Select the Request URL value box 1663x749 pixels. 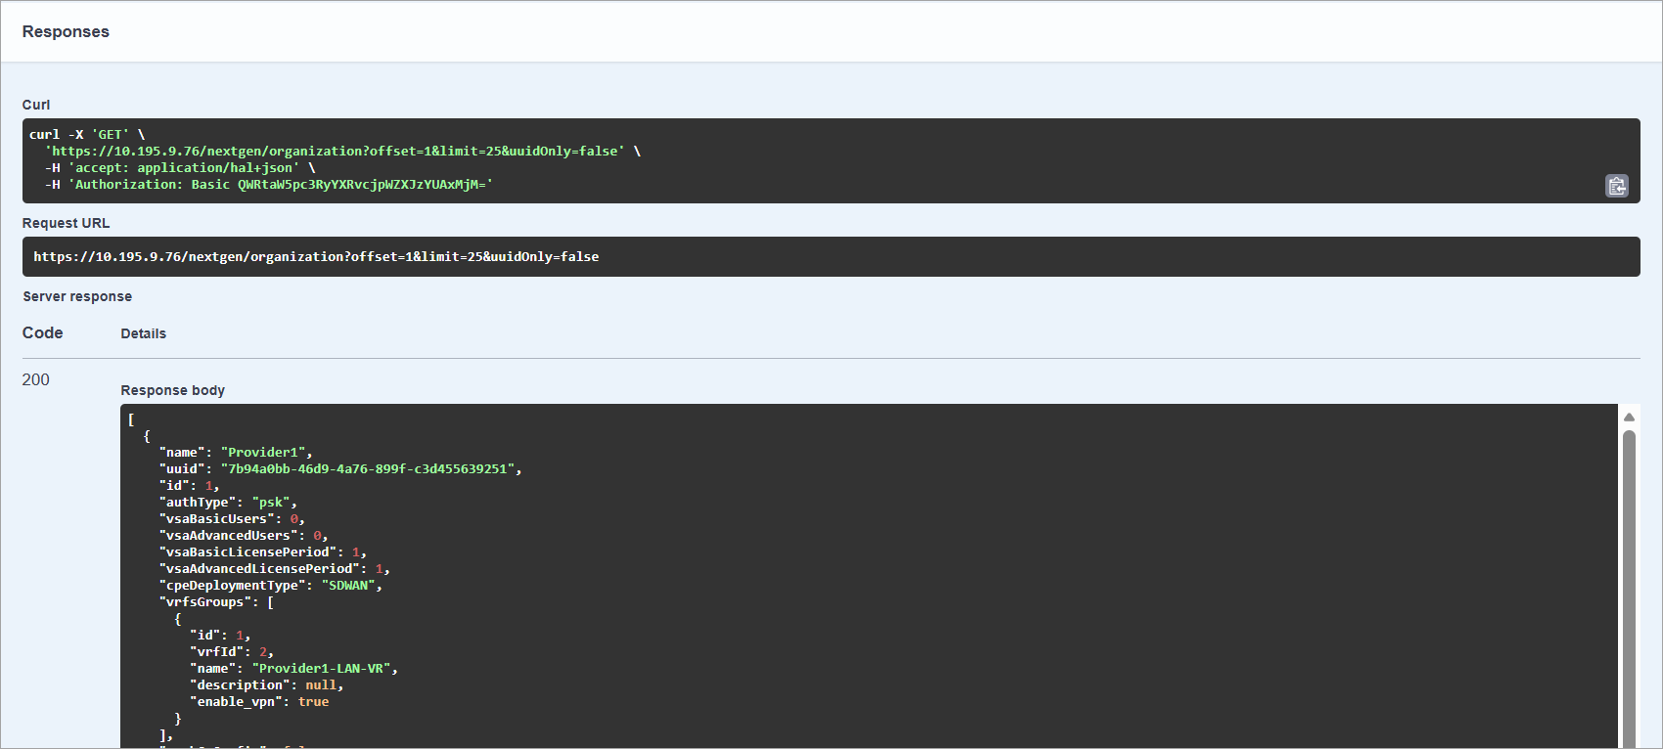coord(831,256)
